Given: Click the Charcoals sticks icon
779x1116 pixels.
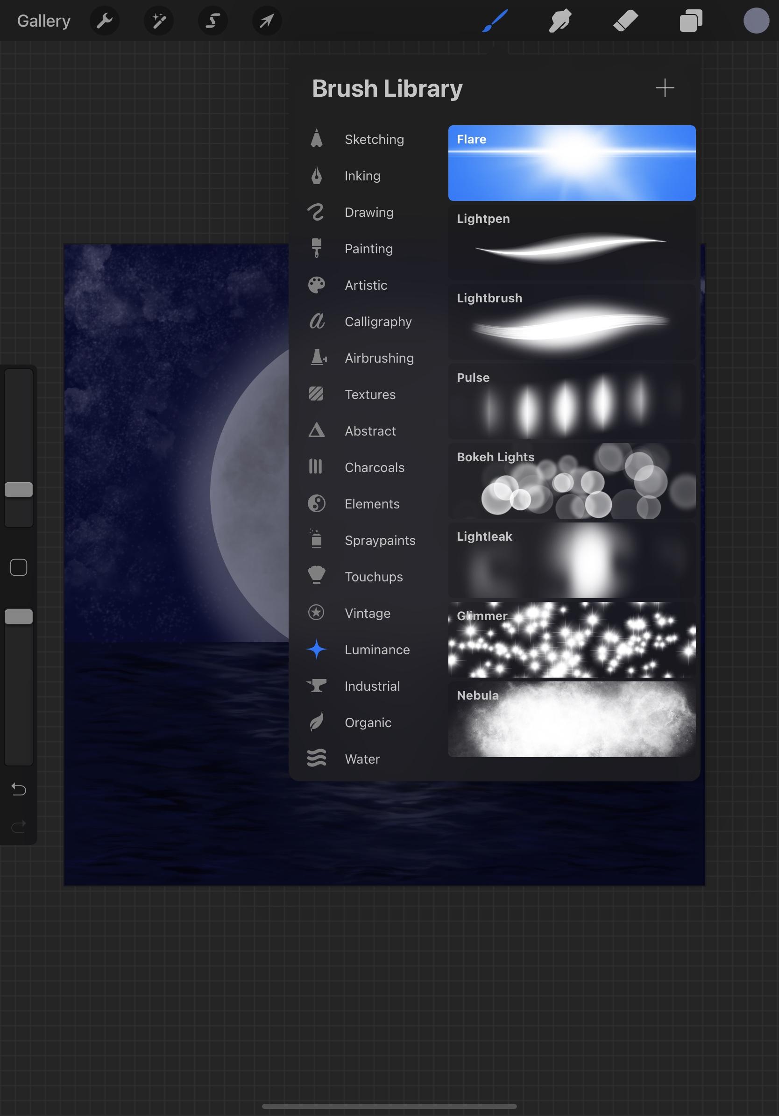Looking at the screenshot, I should [x=316, y=466].
